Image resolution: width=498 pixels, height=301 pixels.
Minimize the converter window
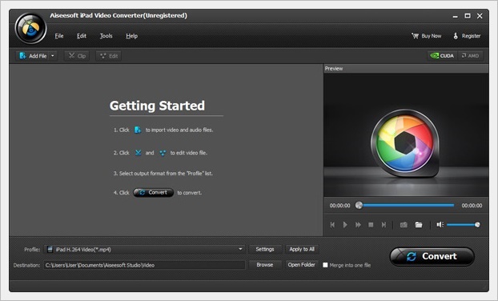click(x=455, y=16)
